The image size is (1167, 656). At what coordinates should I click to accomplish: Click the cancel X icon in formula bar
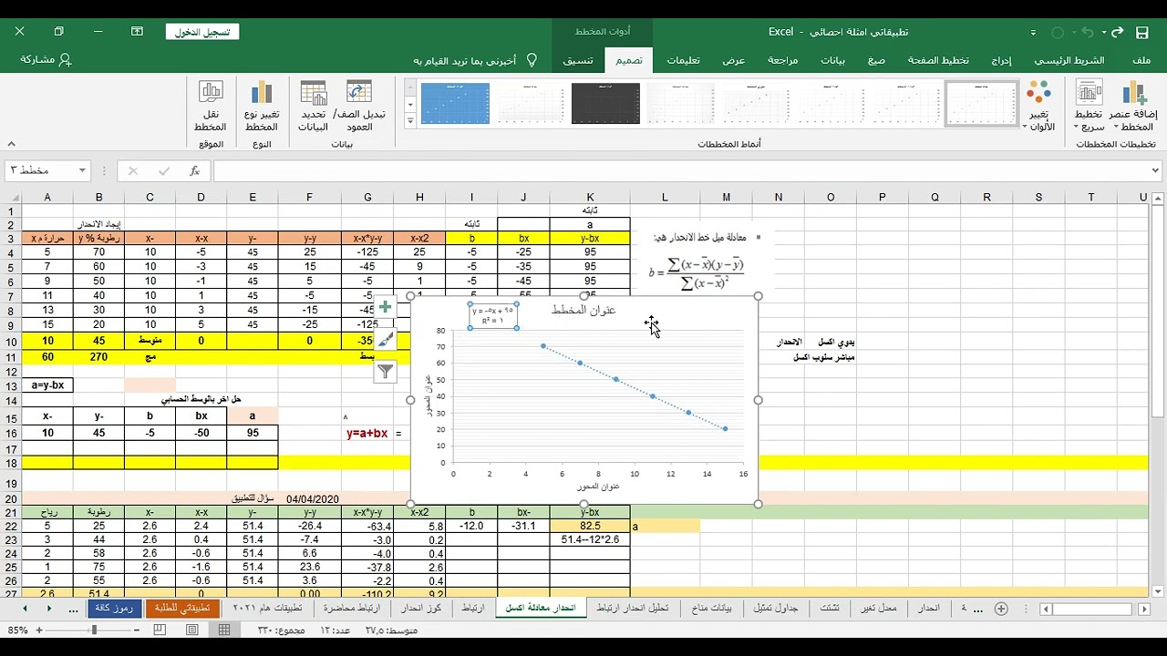133,170
